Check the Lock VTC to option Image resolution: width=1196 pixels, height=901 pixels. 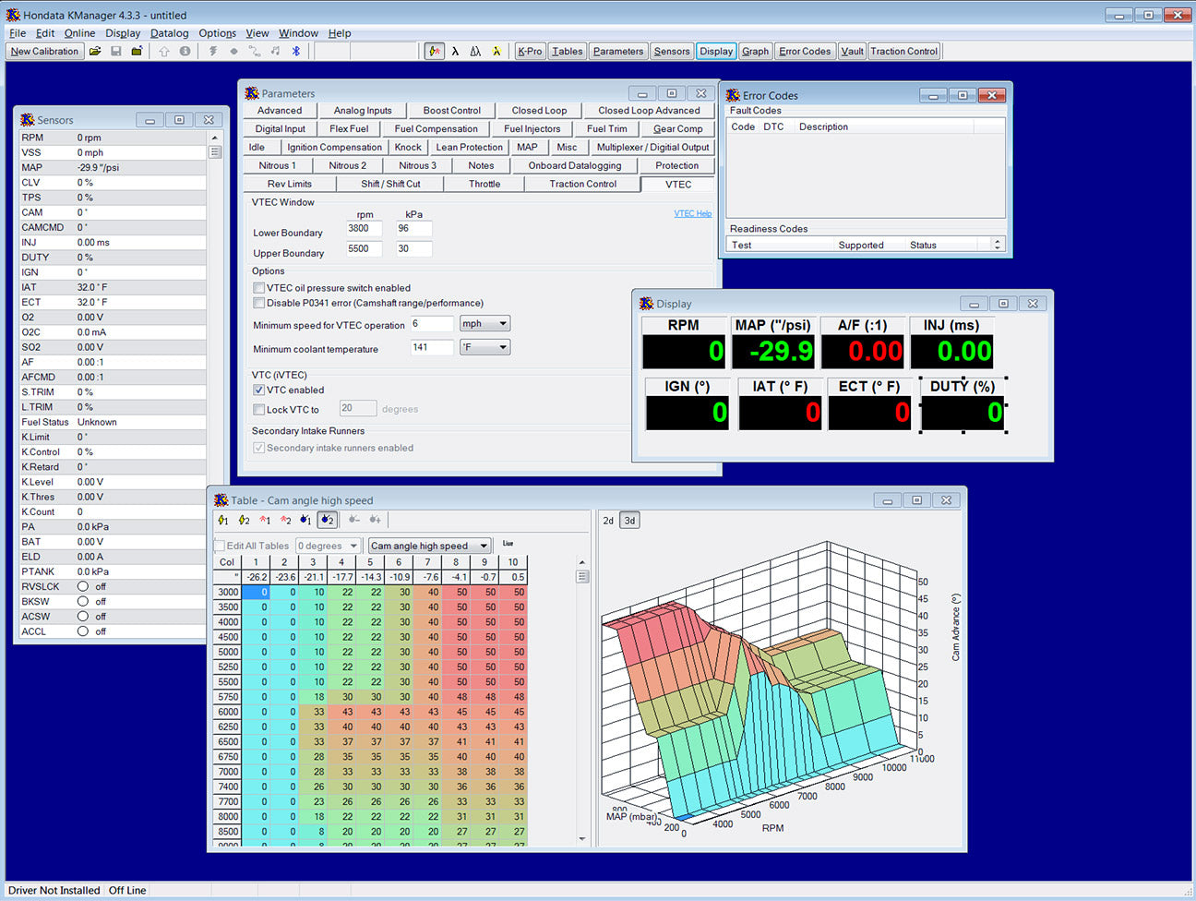[x=259, y=410]
